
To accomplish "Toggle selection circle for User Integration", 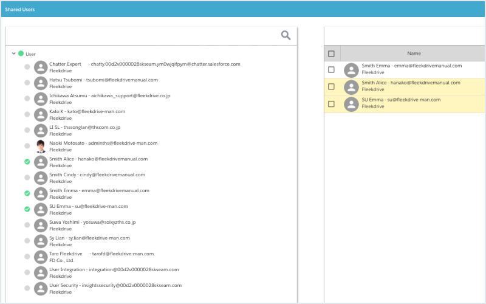I will (27, 272).
